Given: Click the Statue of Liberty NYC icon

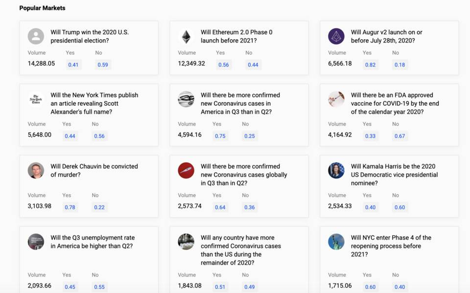Looking at the screenshot, I should pyautogui.click(x=336, y=242).
